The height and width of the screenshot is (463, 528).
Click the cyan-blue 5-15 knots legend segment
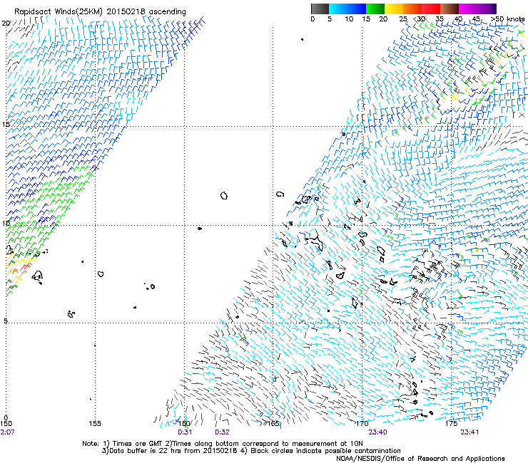(x=347, y=9)
